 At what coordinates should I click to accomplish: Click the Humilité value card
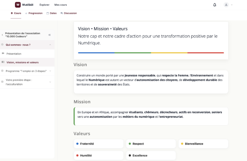(x=99, y=156)
